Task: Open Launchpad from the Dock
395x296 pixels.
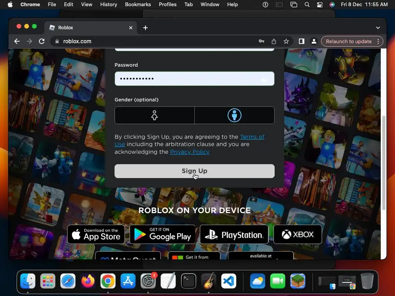Action: pos(47,281)
